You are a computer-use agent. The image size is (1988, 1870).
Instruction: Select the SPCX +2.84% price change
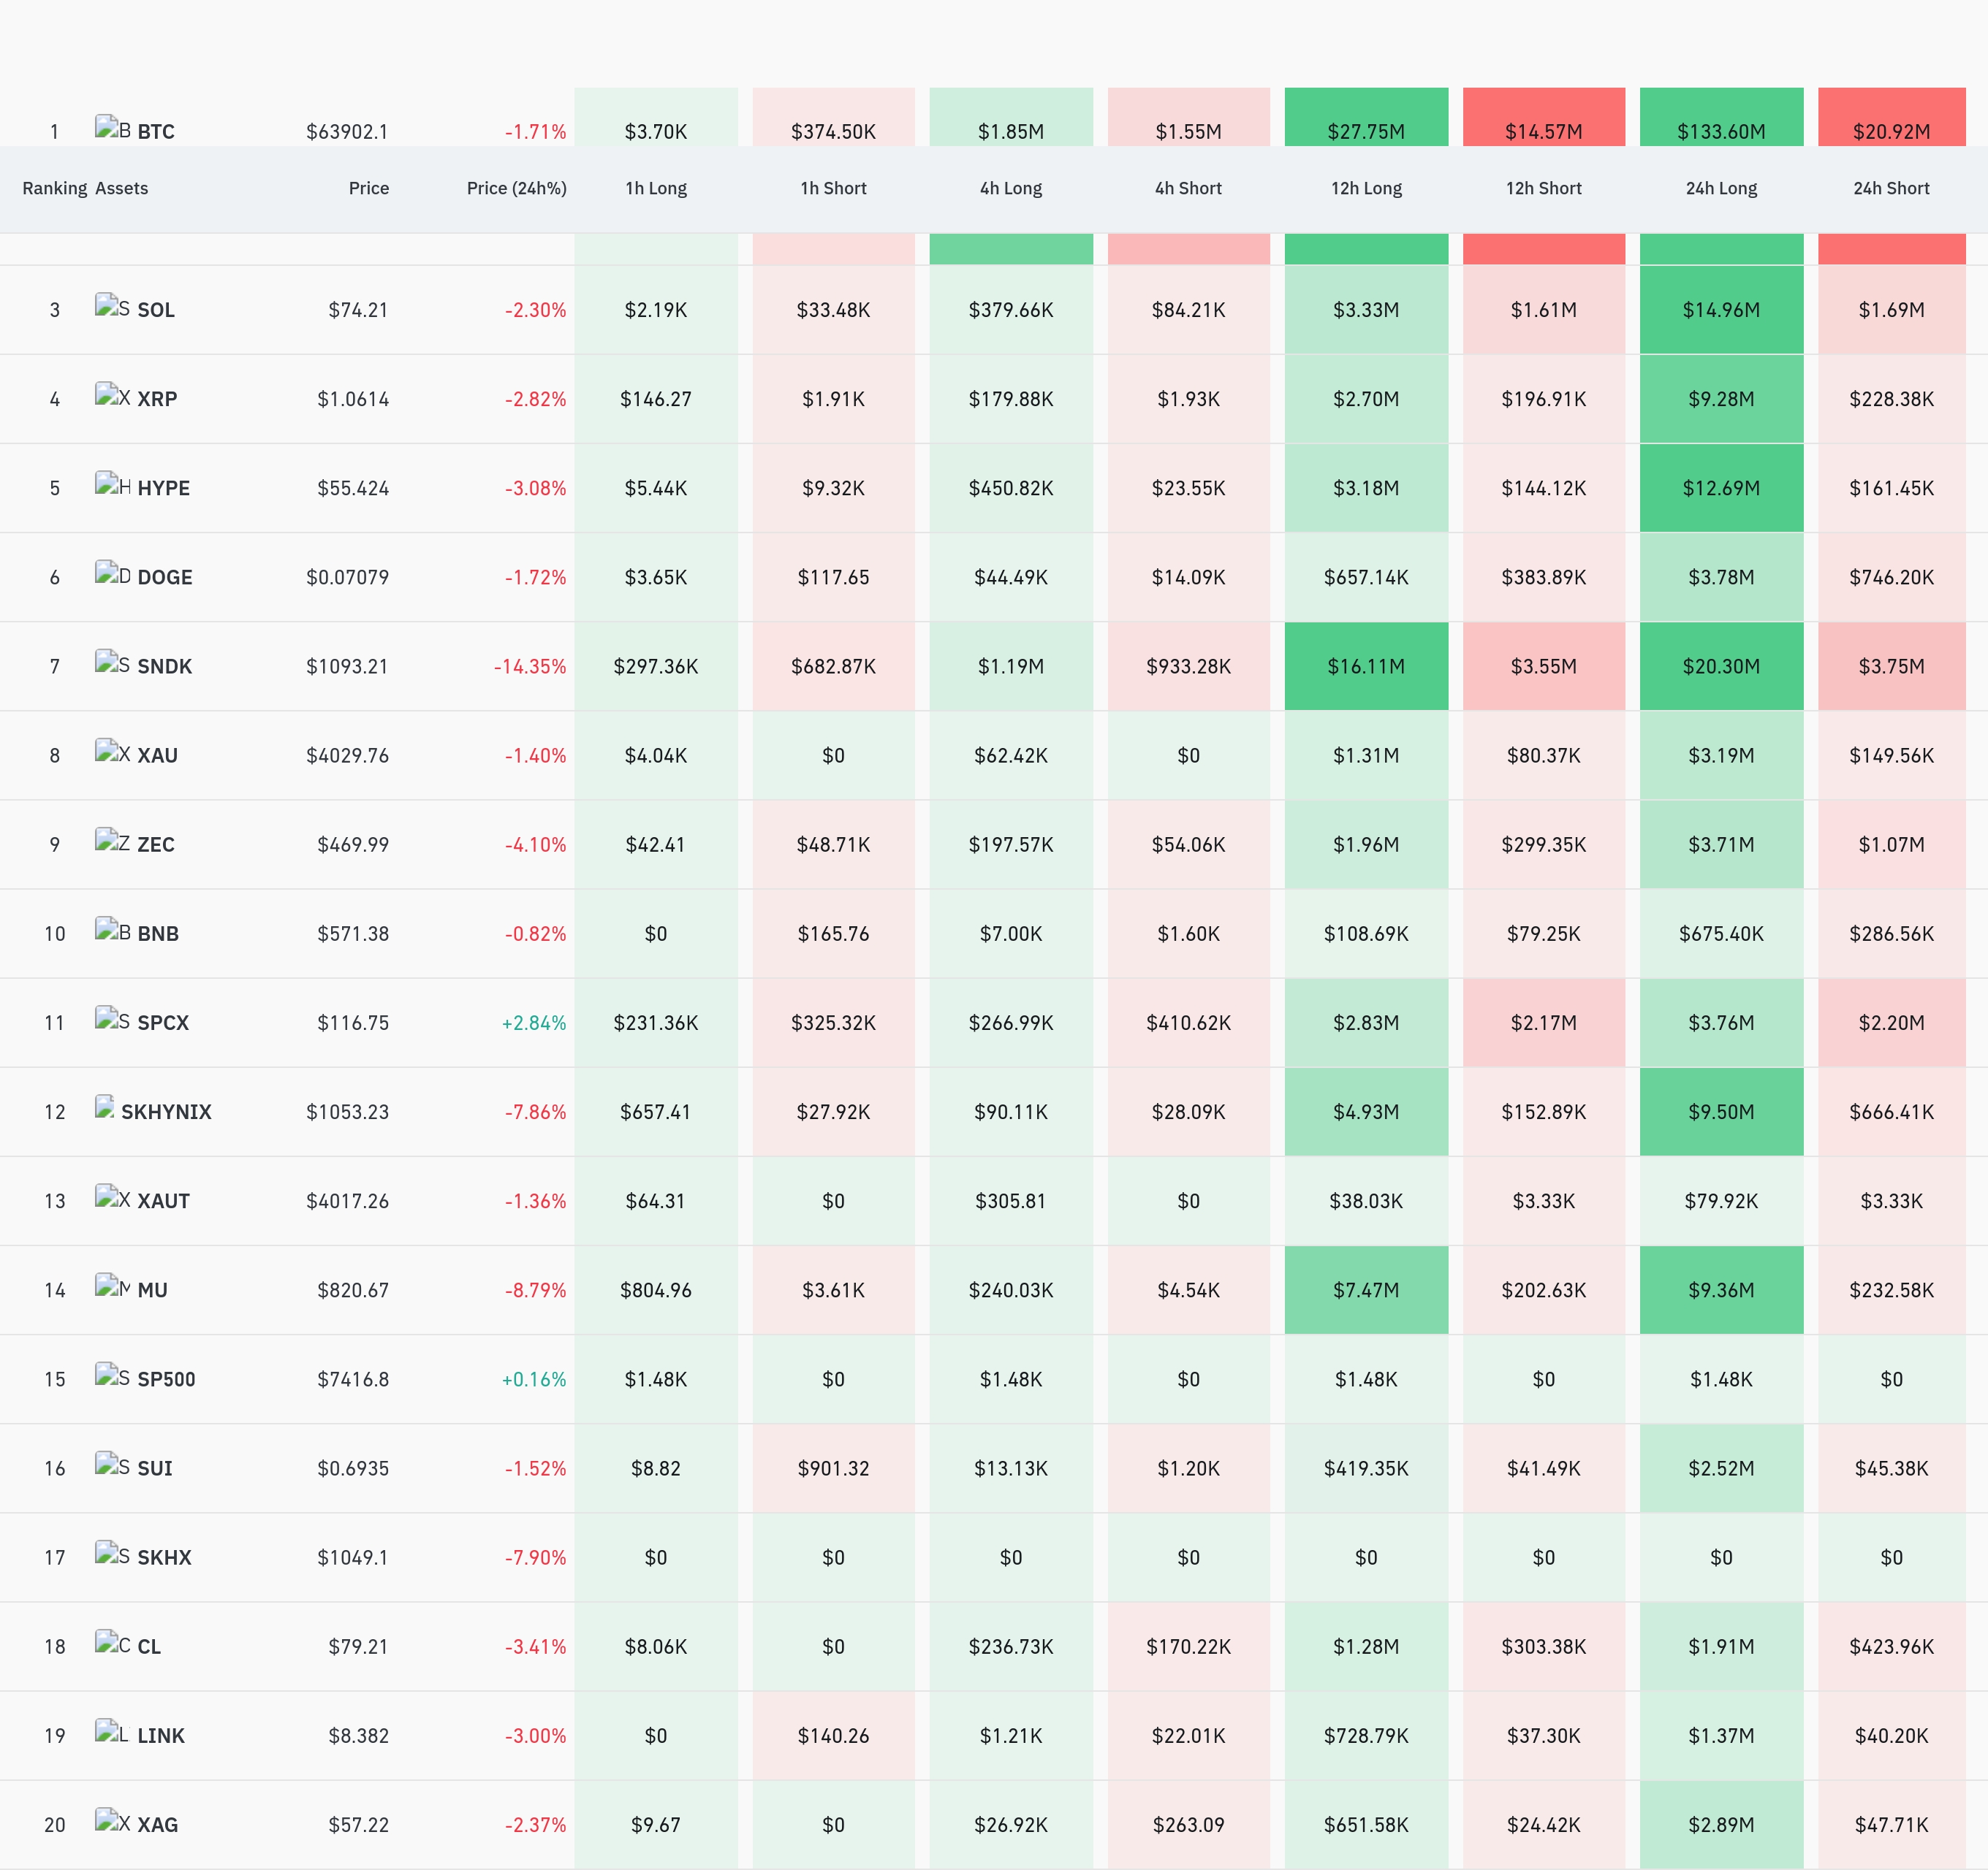tap(534, 1023)
